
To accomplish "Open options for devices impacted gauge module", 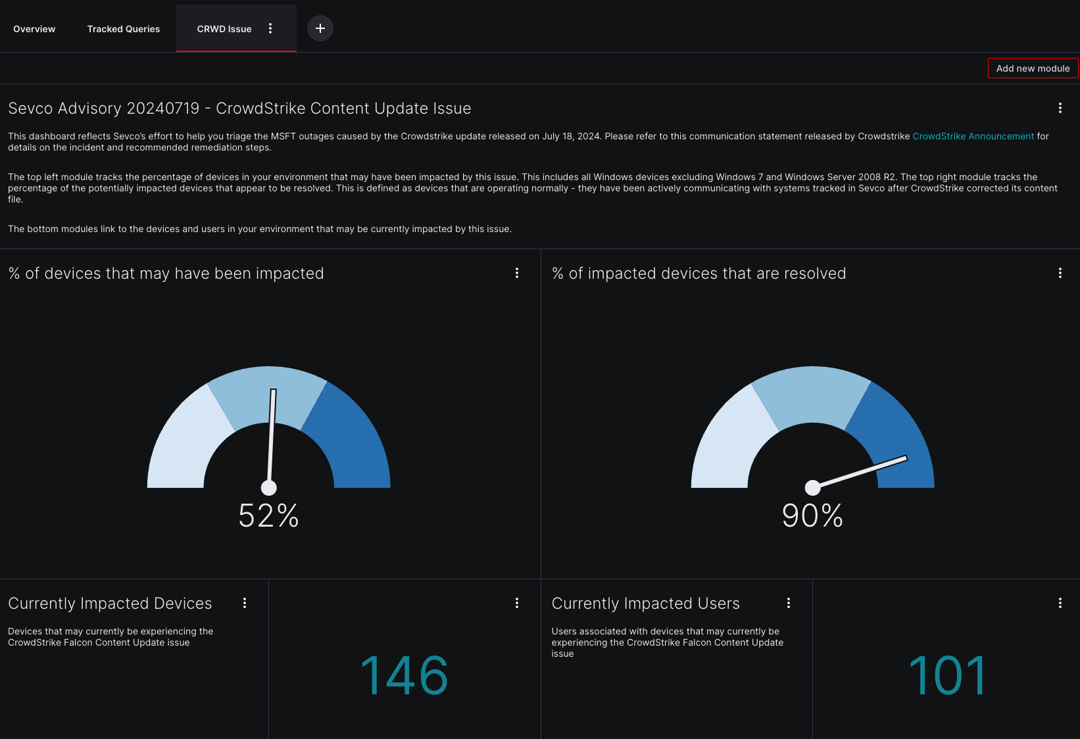I will (x=516, y=273).
